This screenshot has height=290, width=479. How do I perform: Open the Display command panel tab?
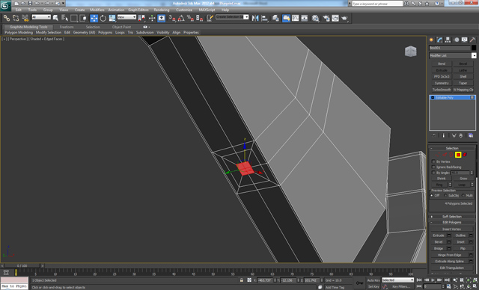pos(464,40)
